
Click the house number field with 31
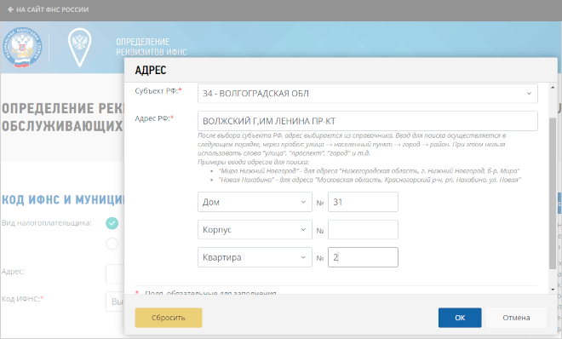pyautogui.click(x=363, y=202)
